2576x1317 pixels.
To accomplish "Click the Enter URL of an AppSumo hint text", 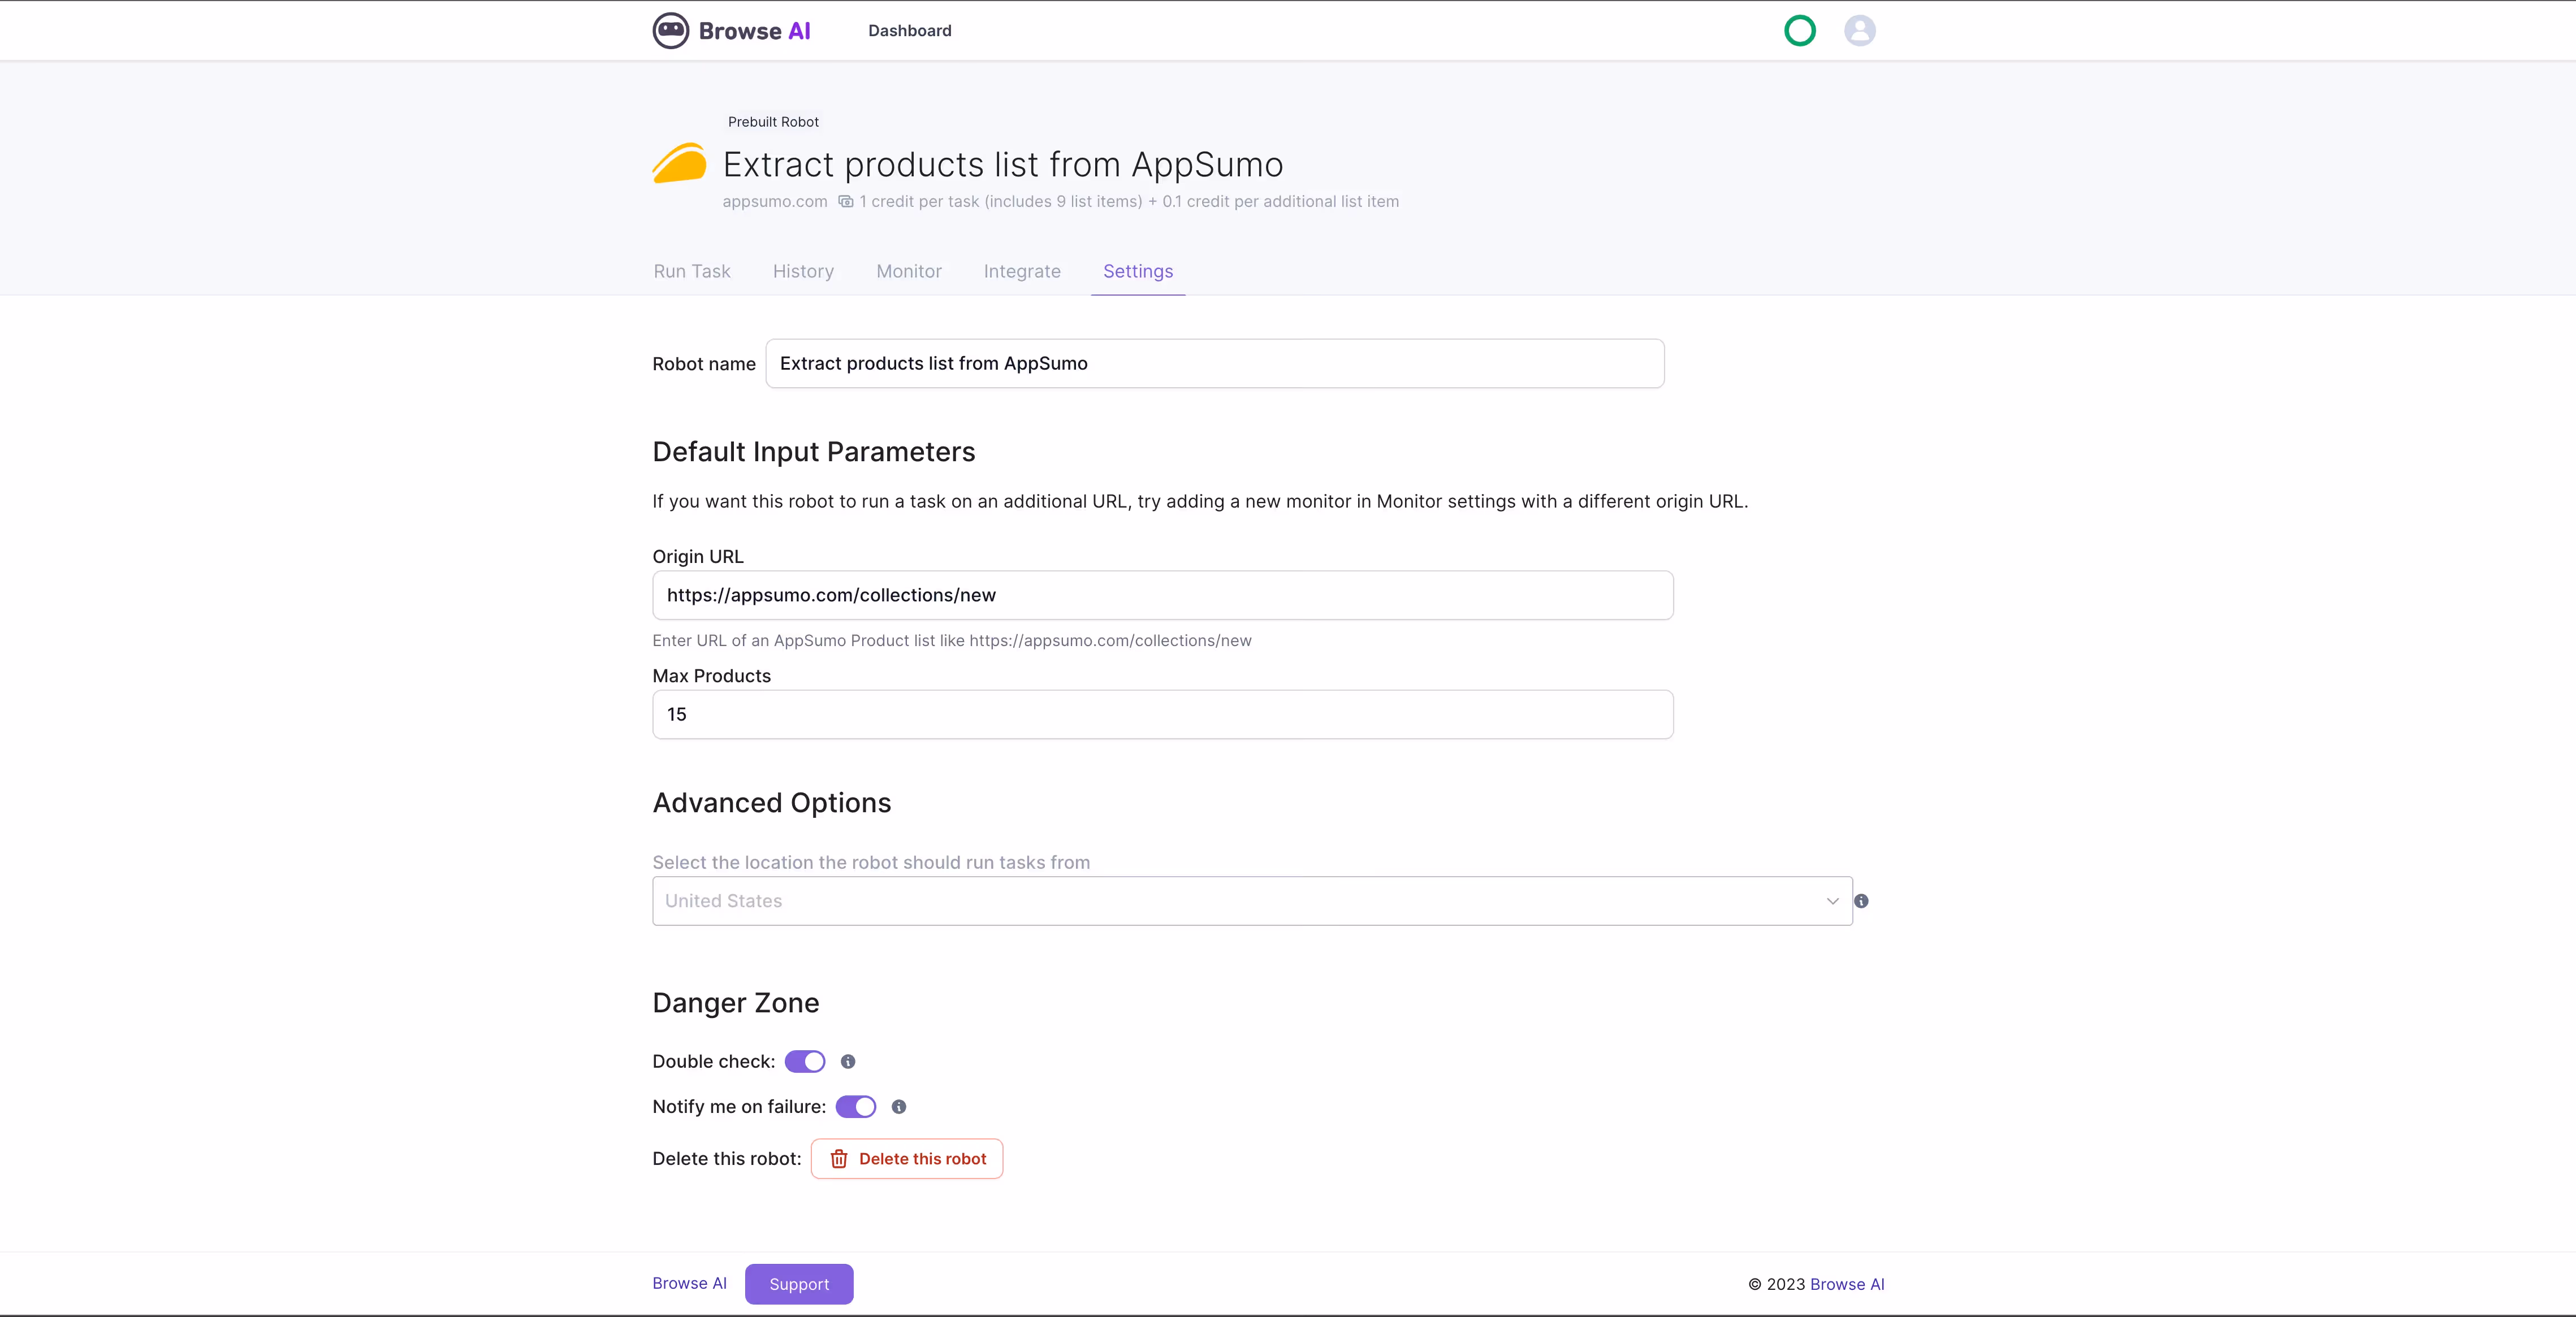I will coord(952,641).
